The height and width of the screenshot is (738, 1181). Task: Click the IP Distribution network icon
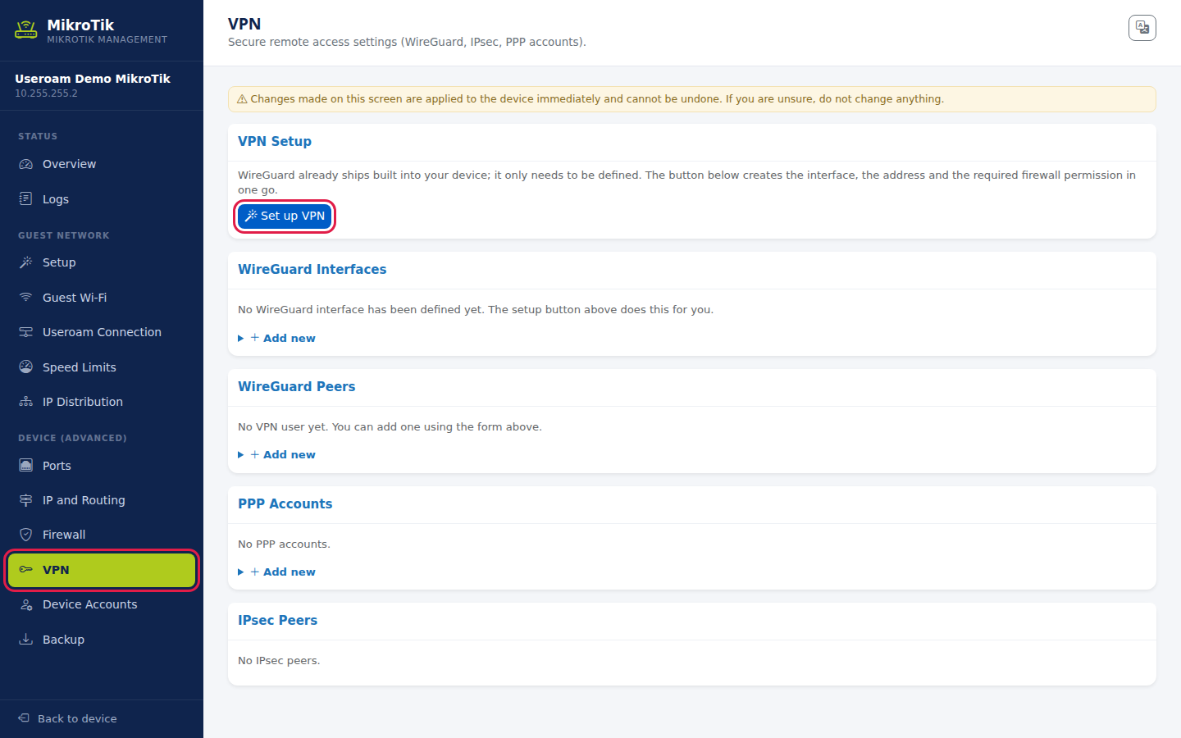tap(26, 402)
